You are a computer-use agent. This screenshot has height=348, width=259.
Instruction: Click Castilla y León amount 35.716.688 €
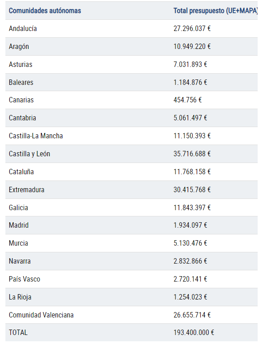(x=192, y=154)
